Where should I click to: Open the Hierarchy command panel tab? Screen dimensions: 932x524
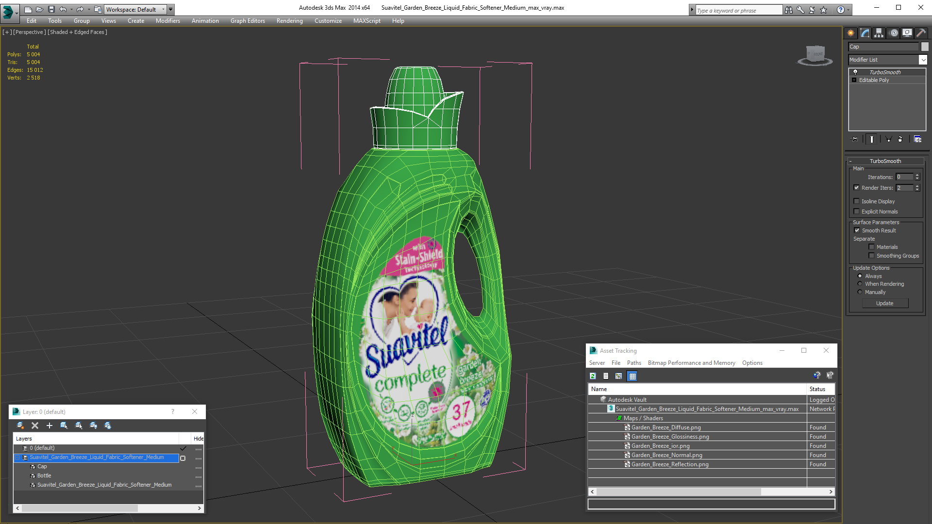879,33
